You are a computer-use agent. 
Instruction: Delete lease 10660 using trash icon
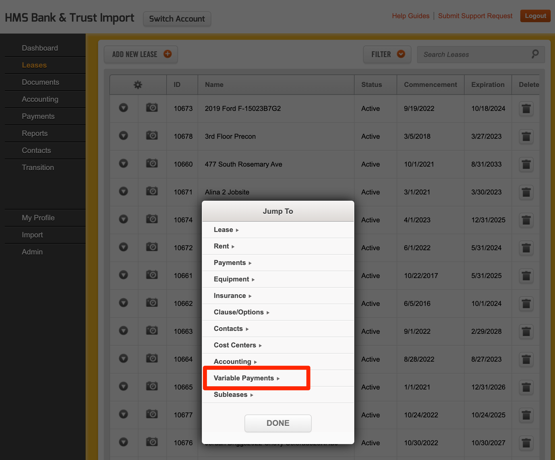click(526, 164)
